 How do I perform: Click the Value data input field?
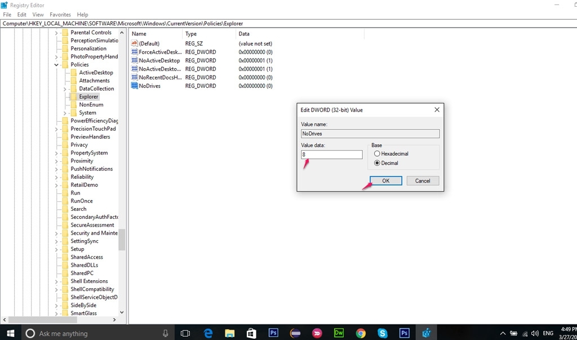(x=331, y=154)
